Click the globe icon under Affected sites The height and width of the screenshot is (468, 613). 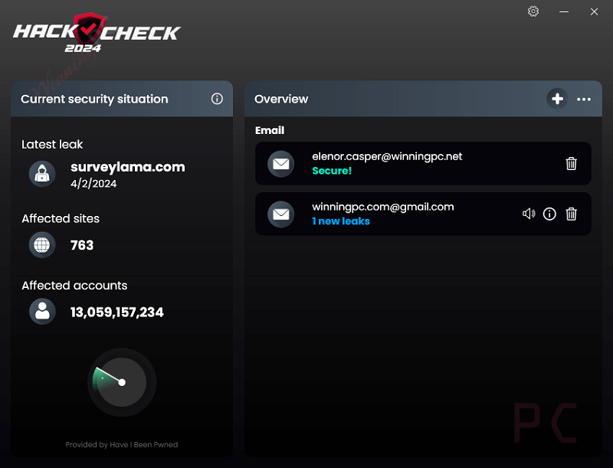click(x=42, y=245)
